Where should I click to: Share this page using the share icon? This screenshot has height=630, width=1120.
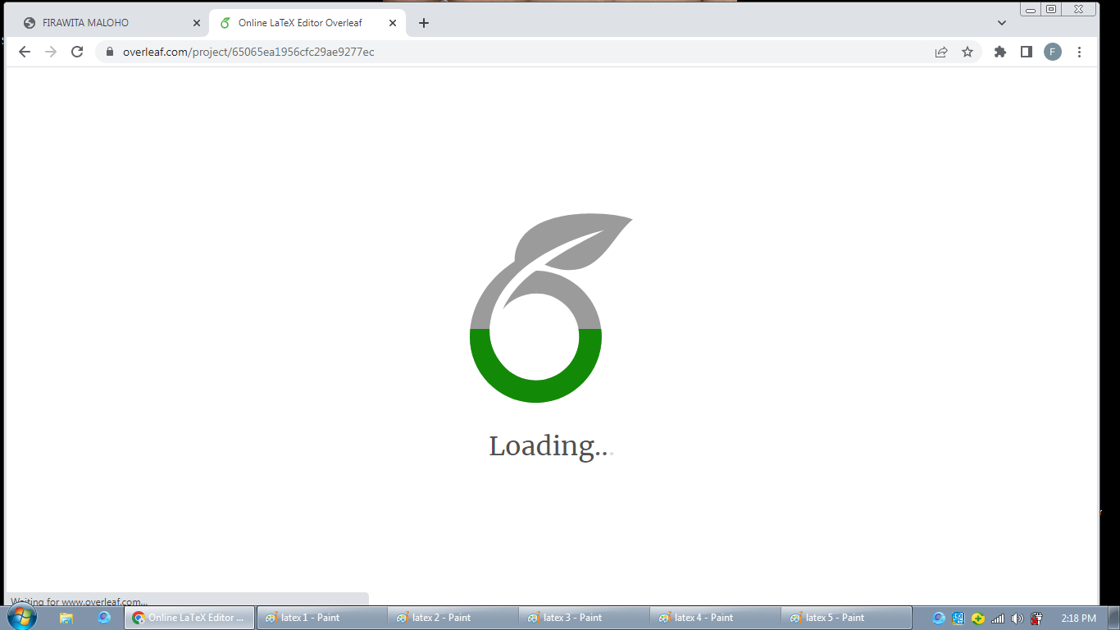941,52
